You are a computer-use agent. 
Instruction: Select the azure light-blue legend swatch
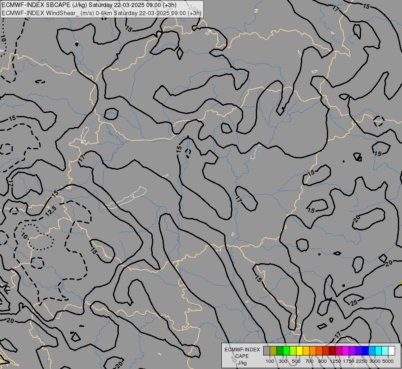point(372,351)
